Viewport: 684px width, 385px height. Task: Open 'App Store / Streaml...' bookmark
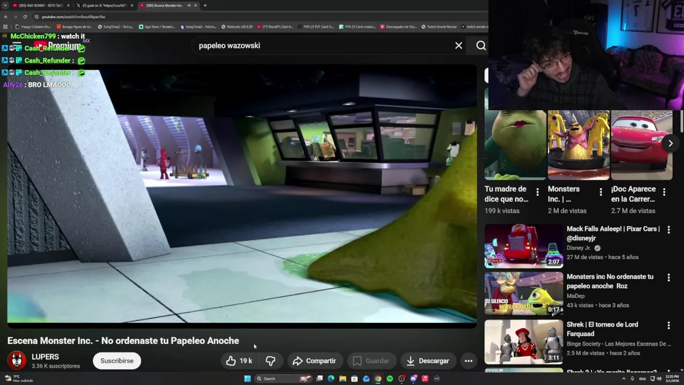157,26
